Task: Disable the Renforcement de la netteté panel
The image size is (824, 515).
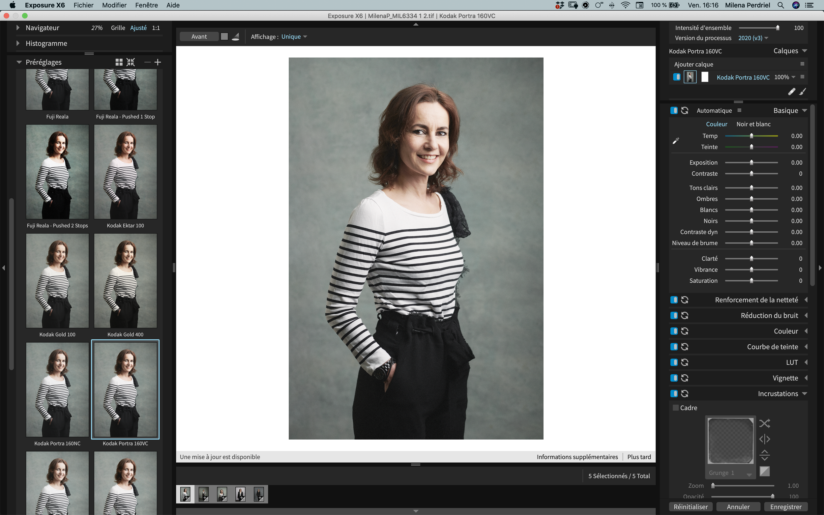Action: (x=674, y=300)
